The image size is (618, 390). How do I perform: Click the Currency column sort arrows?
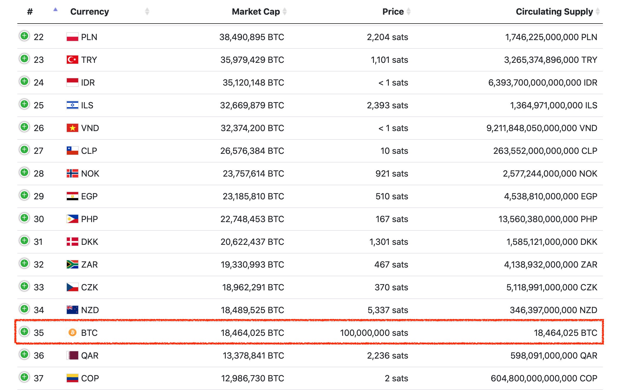click(x=147, y=11)
